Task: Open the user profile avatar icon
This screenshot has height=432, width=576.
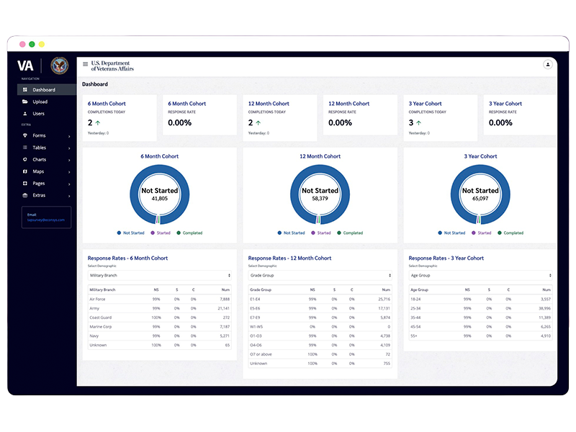Action: pos(548,65)
